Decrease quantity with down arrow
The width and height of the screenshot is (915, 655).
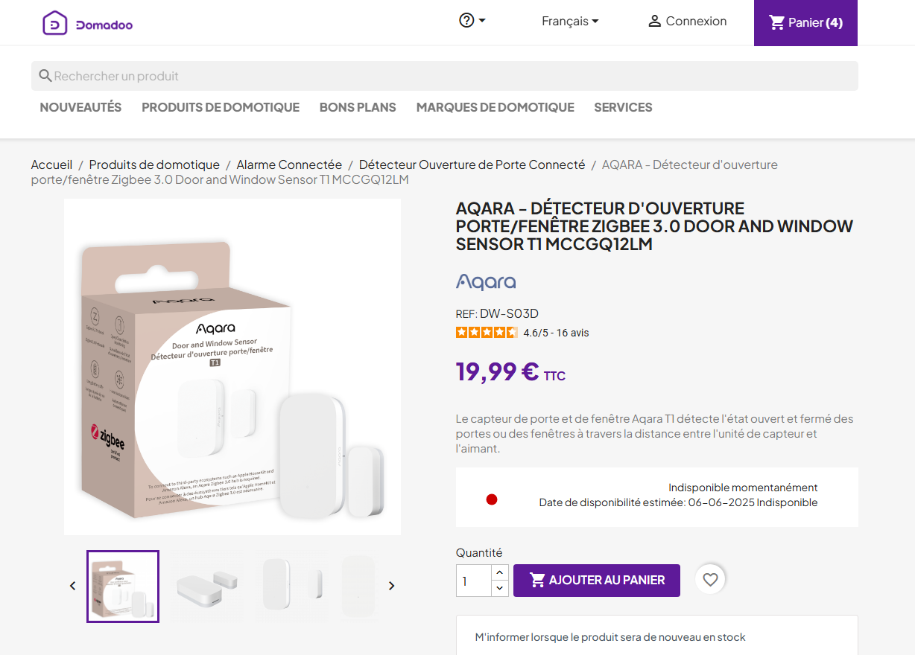coord(500,588)
